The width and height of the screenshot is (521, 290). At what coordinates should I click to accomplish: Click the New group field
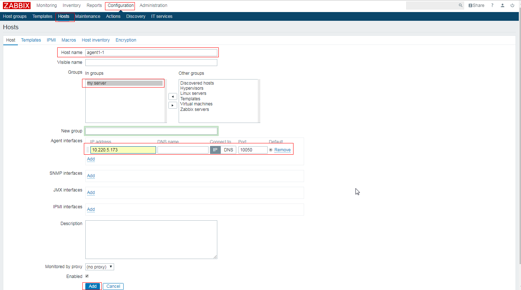151,131
